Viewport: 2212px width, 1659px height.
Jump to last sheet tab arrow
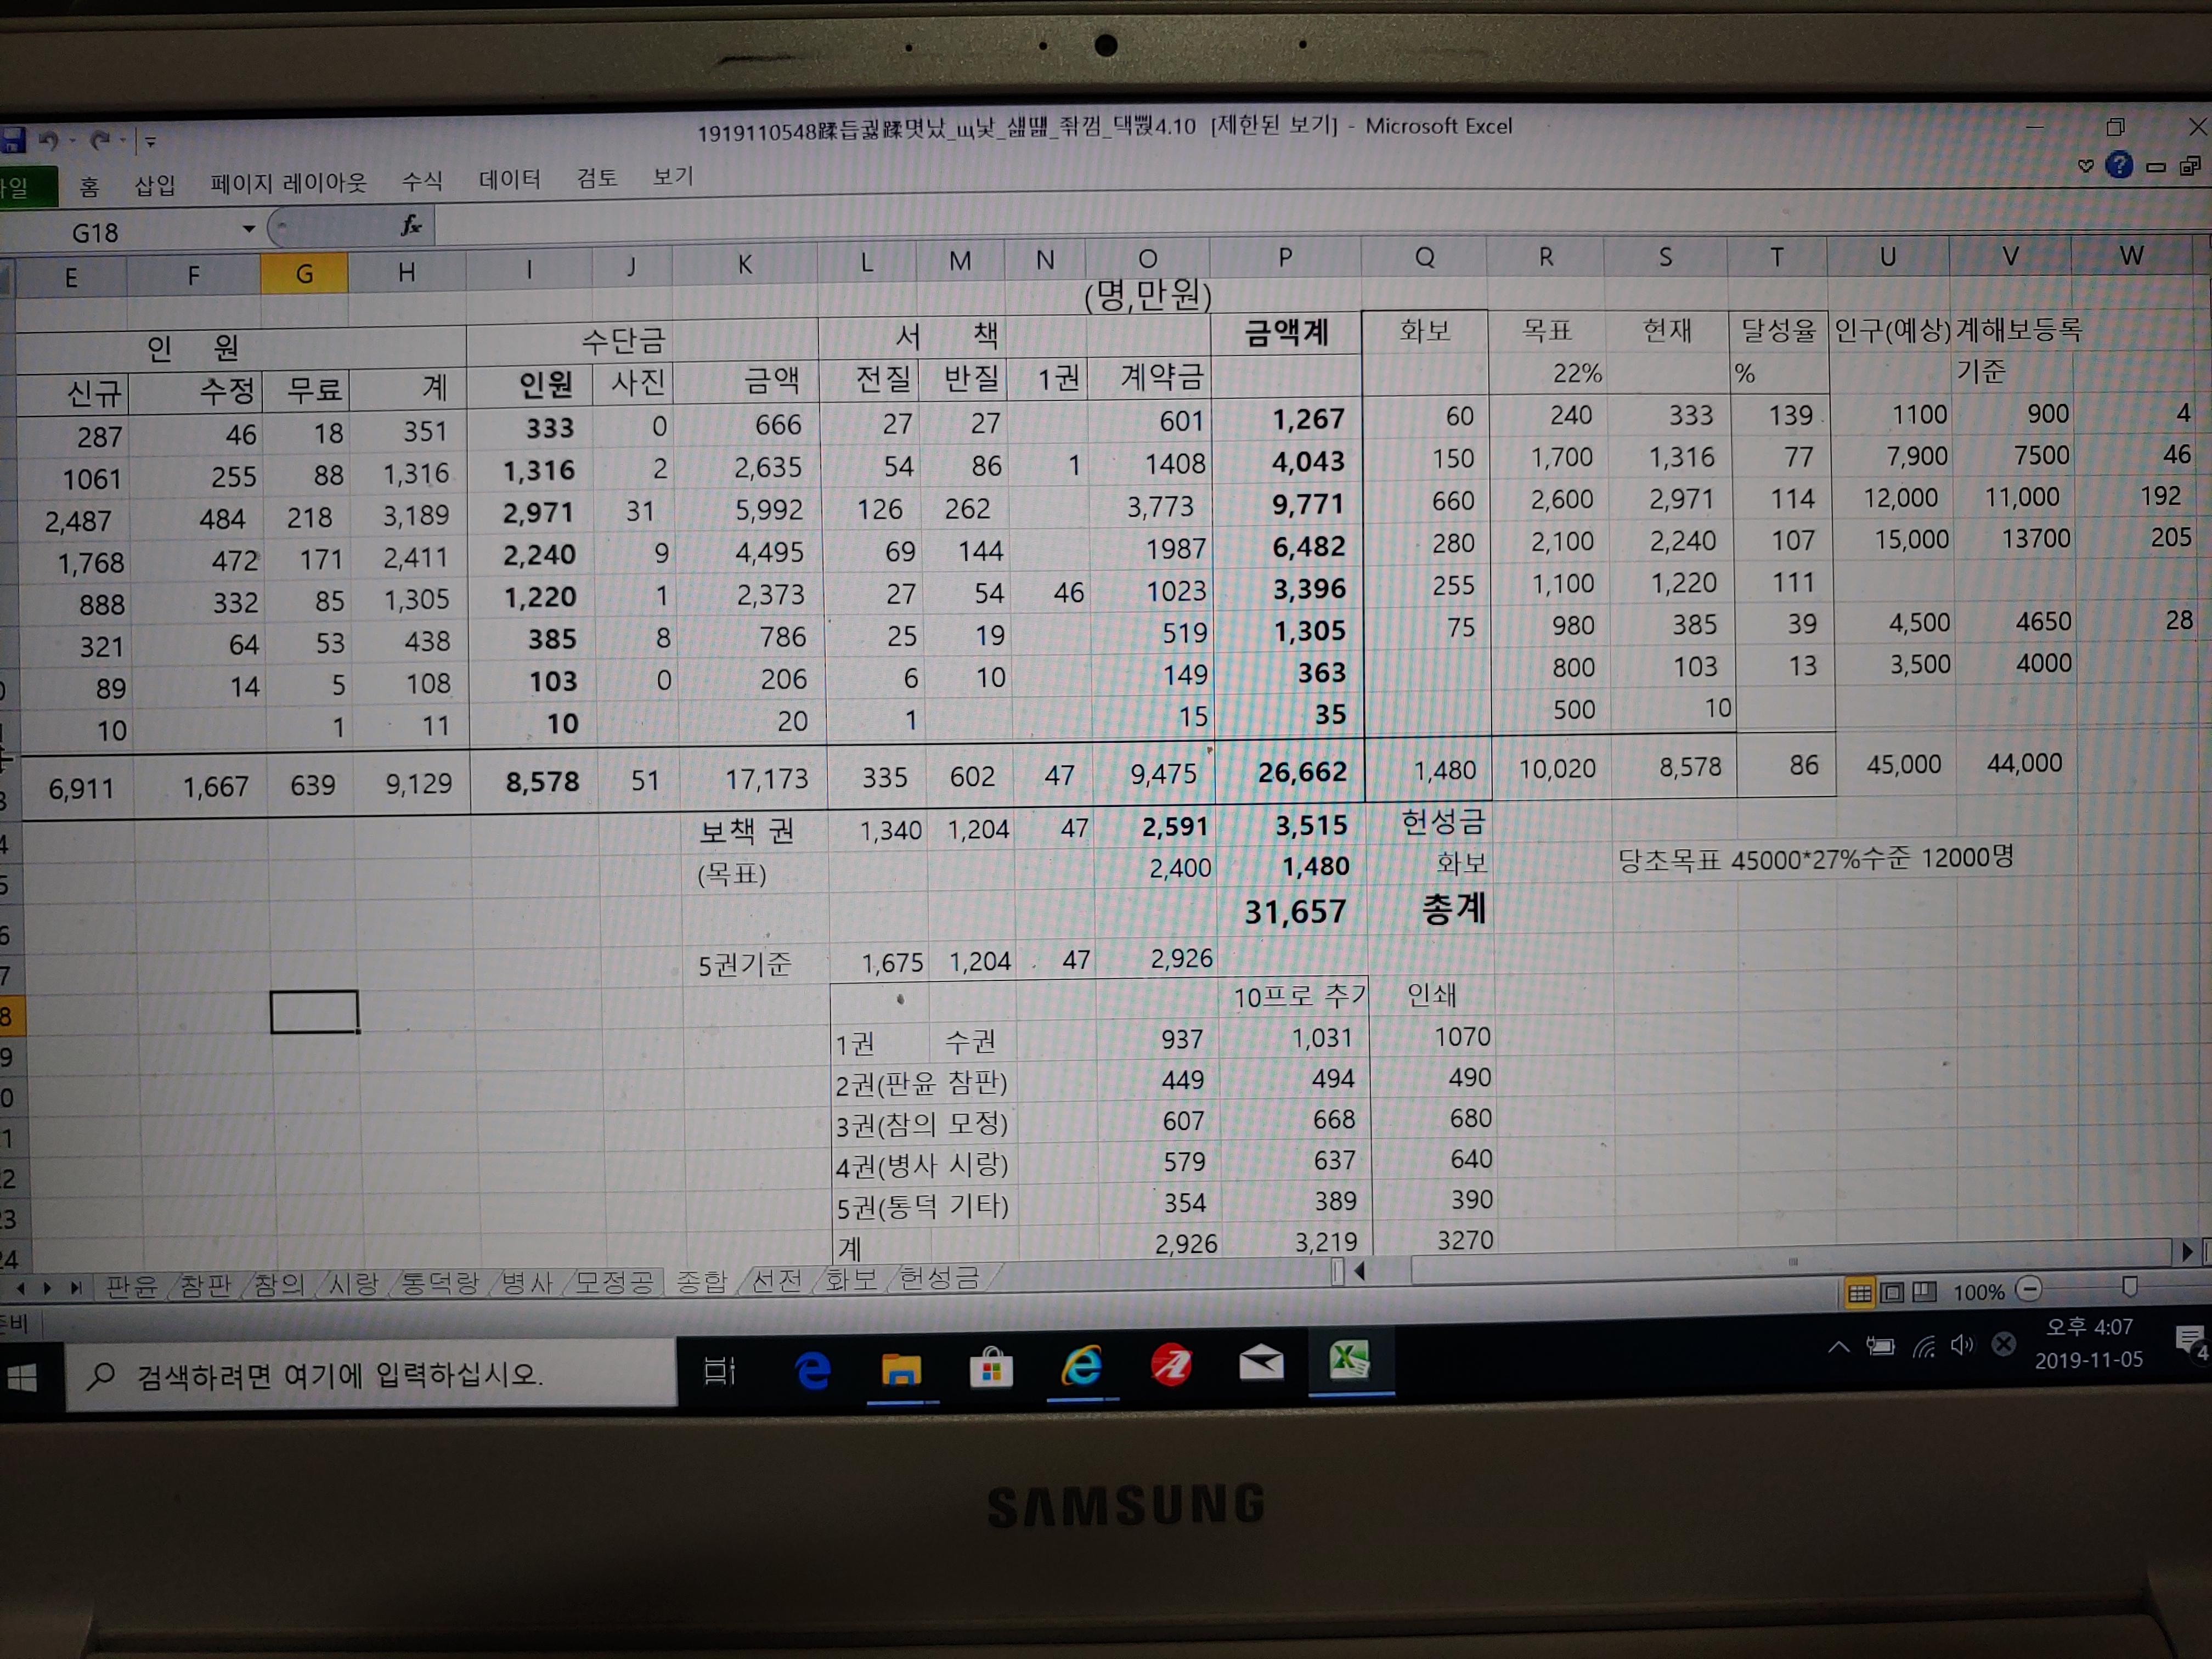point(75,1288)
